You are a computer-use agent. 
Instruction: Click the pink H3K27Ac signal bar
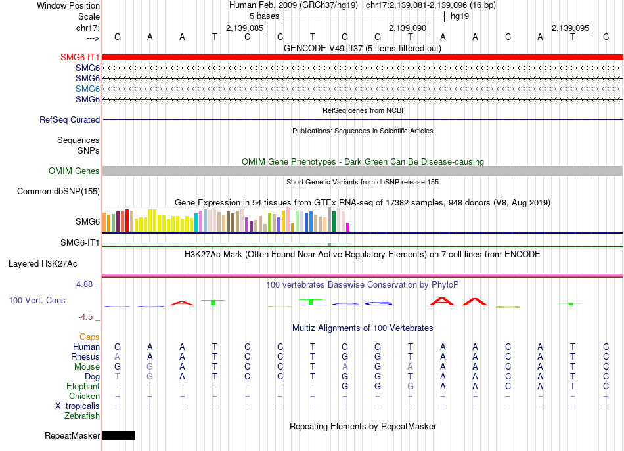click(363, 275)
